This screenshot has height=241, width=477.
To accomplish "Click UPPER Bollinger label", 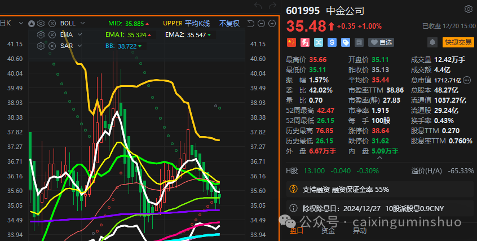I will (x=173, y=24).
